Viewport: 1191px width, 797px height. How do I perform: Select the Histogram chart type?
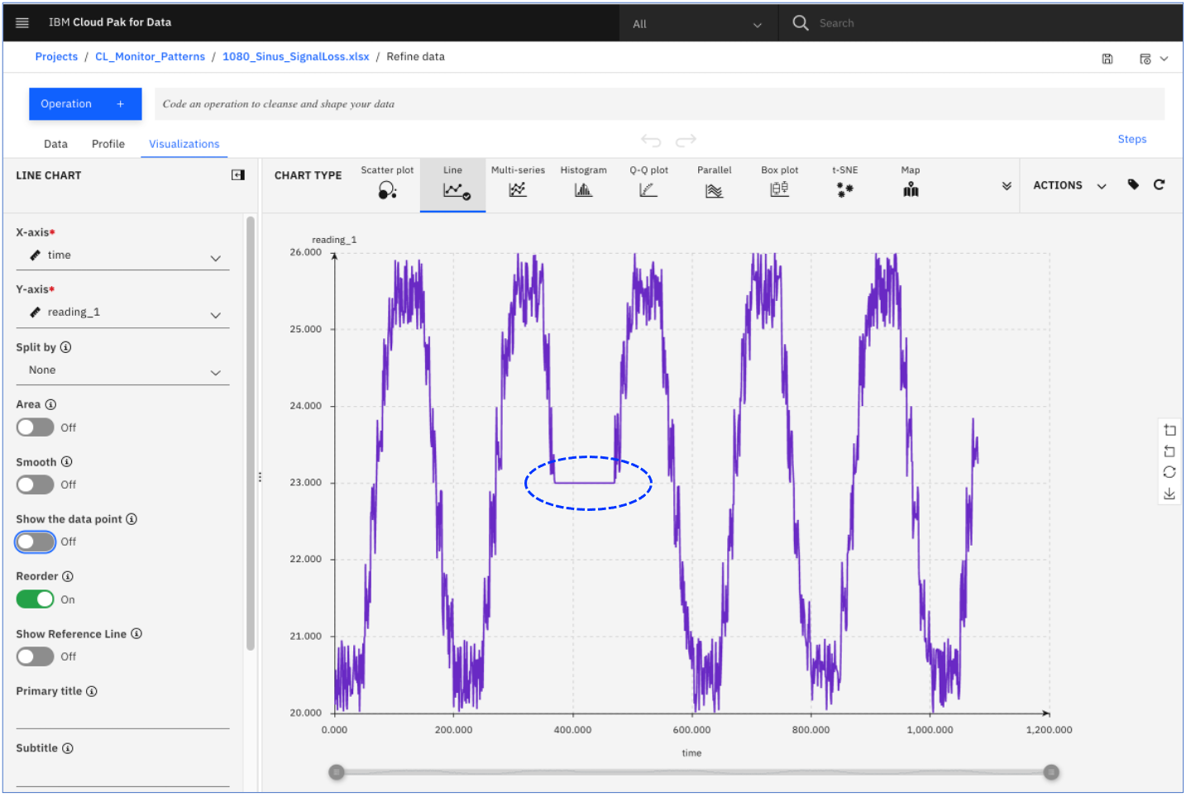coord(583,183)
